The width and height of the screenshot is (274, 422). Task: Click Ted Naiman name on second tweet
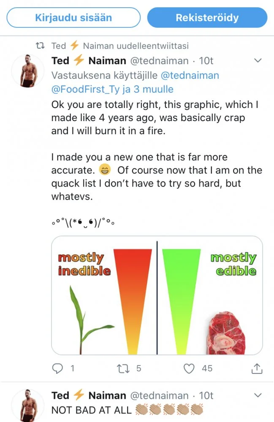click(x=89, y=395)
